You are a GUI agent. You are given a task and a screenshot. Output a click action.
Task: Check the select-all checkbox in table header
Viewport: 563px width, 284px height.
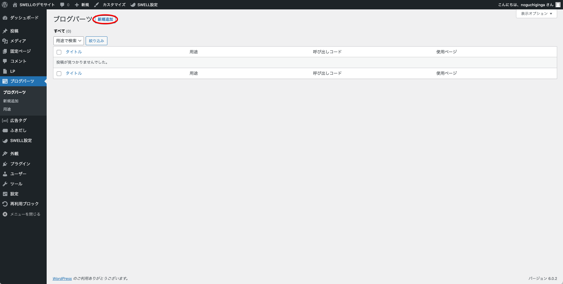59,52
